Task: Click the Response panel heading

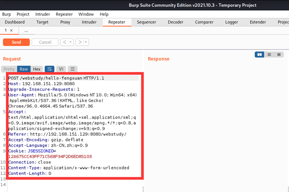Action: pyautogui.click(x=159, y=59)
